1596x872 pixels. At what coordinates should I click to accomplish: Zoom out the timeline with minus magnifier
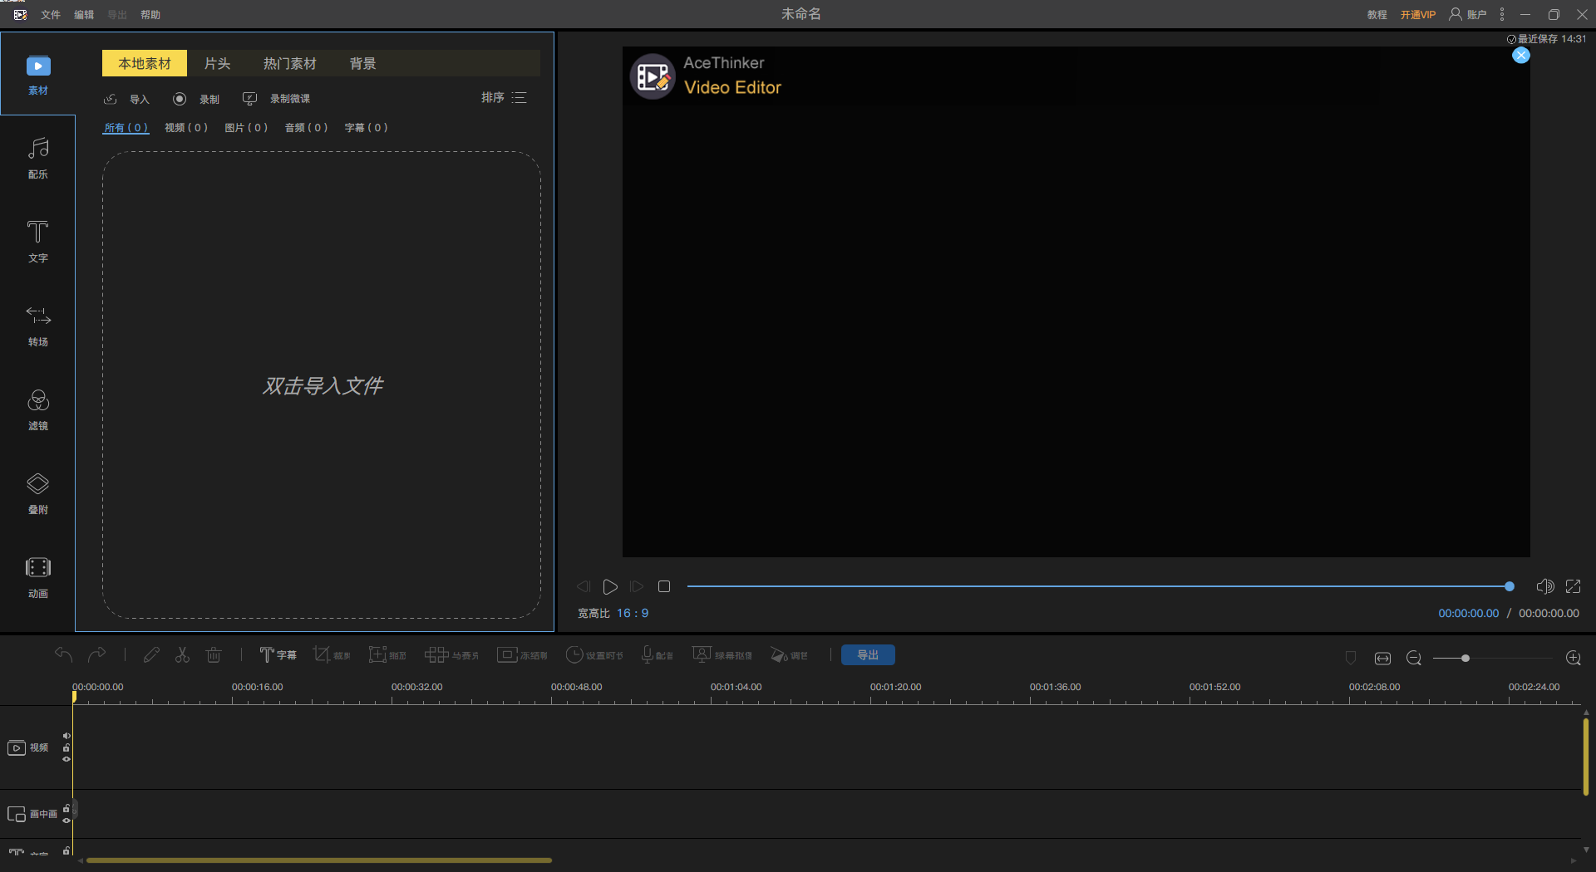(x=1414, y=658)
